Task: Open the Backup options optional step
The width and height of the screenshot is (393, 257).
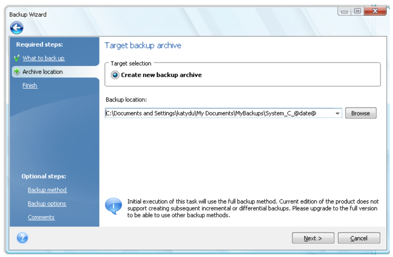Action: click(47, 204)
